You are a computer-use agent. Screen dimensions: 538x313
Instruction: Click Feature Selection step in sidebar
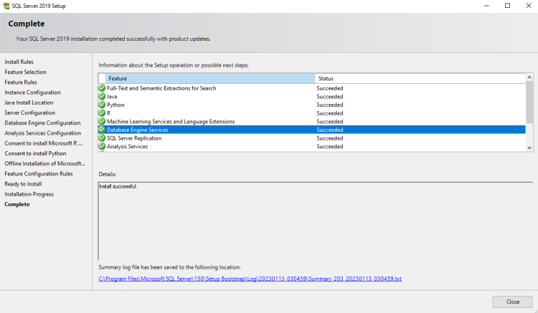click(x=25, y=72)
